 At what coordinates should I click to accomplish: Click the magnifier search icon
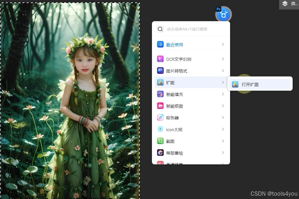point(160,29)
